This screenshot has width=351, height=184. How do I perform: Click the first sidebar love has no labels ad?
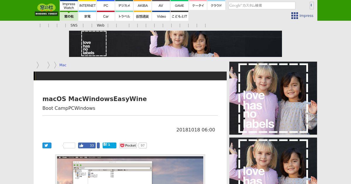(x=273, y=98)
